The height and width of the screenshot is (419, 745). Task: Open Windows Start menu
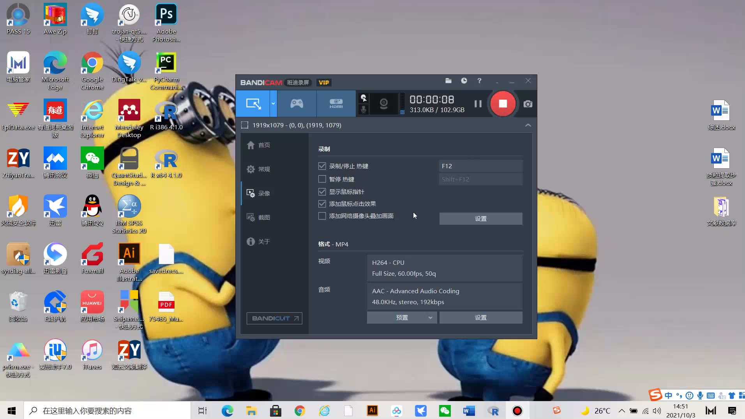coord(12,410)
